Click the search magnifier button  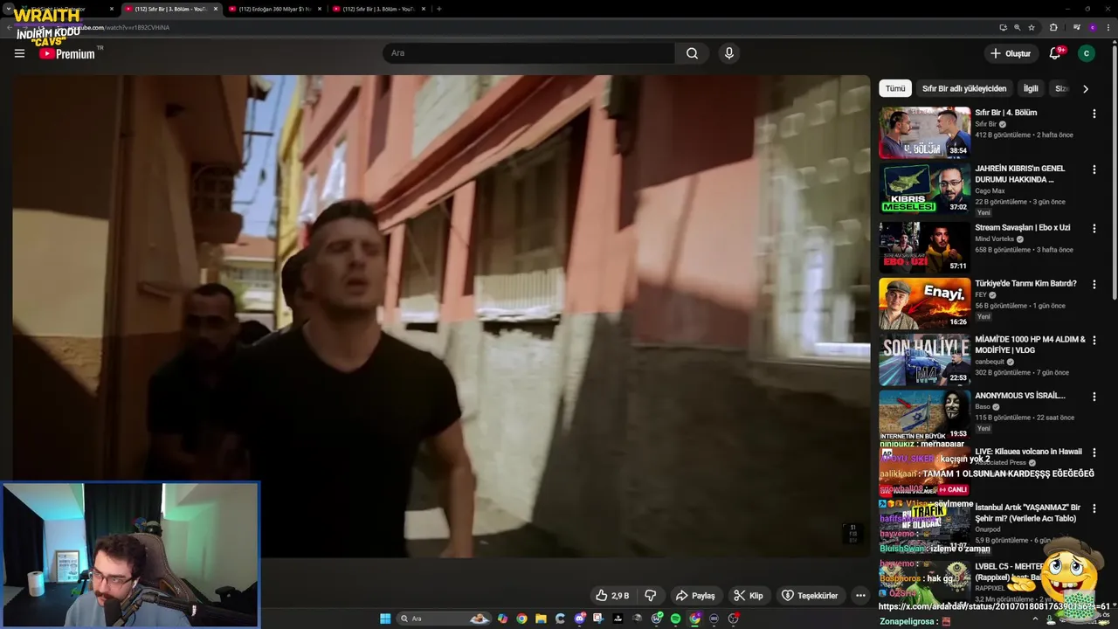[692, 53]
